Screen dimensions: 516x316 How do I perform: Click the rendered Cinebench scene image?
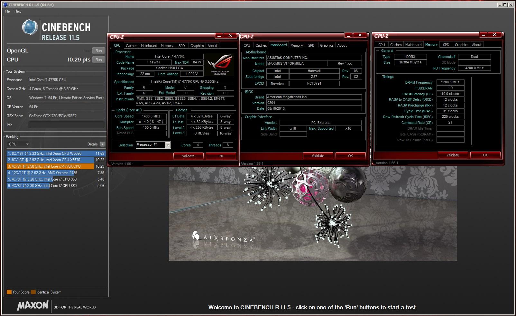pyautogui.click(x=313, y=213)
